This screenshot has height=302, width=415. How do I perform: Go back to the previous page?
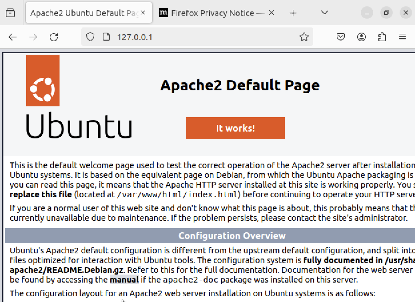[x=13, y=37]
